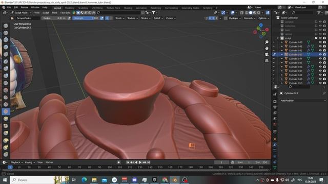Click the Windows Start button
328x184 pixels.
[x=5, y=180]
